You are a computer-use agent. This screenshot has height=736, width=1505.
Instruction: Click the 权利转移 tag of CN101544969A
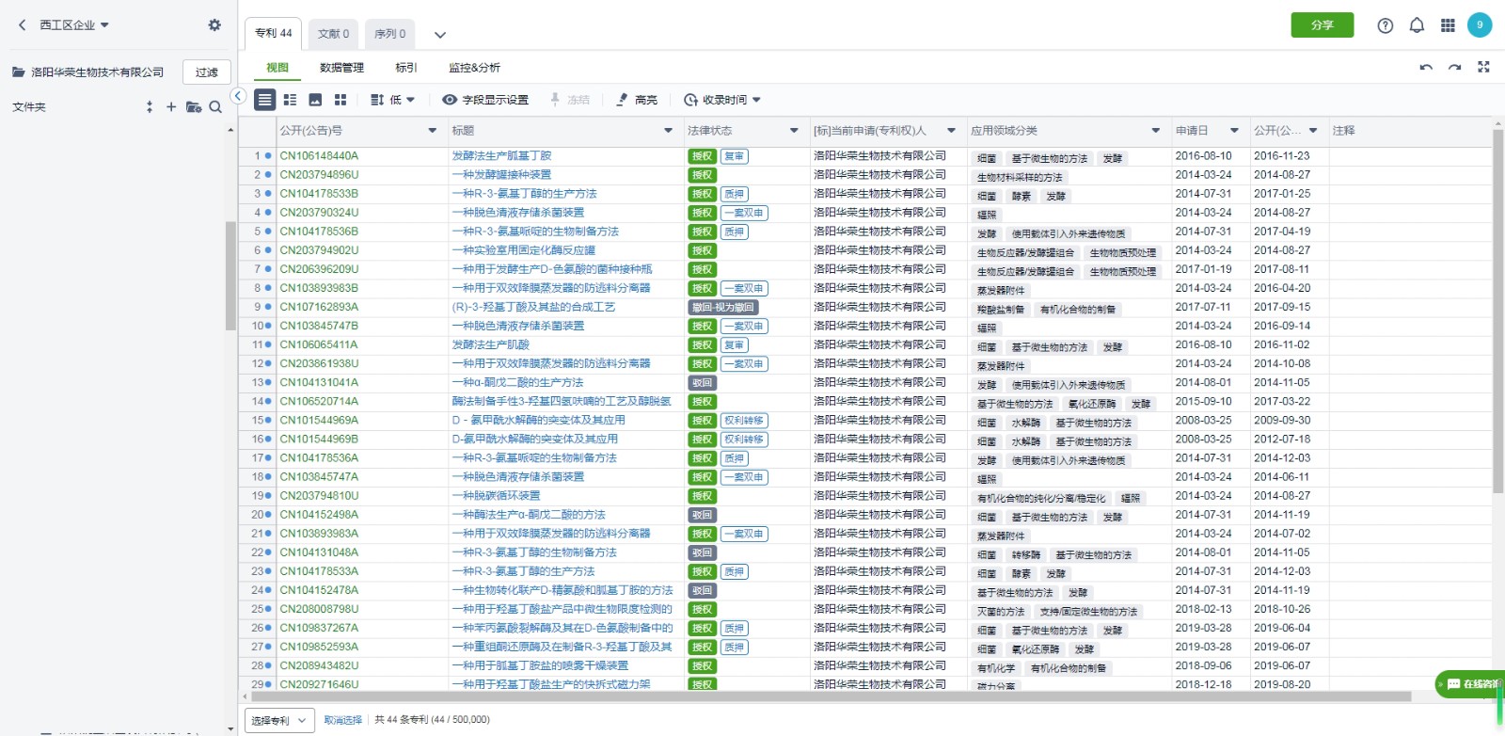pos(744,421)
